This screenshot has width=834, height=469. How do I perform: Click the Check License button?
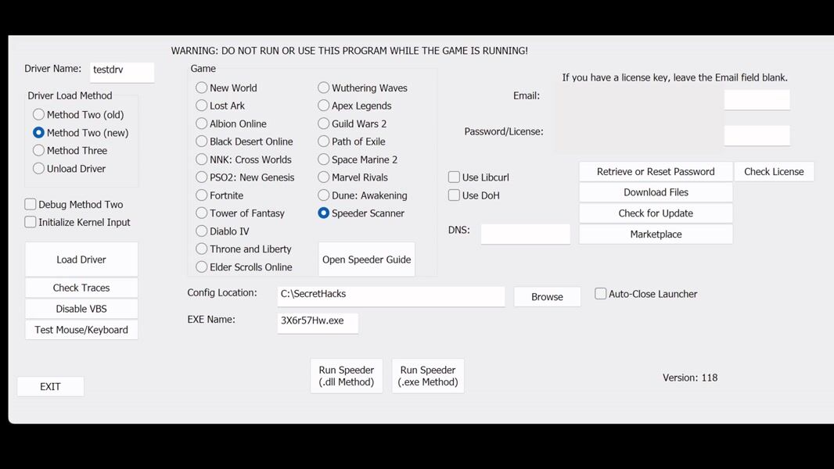click(x=773, y=172)
